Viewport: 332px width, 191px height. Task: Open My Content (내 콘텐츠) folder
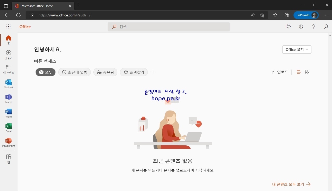click(9, 69)
